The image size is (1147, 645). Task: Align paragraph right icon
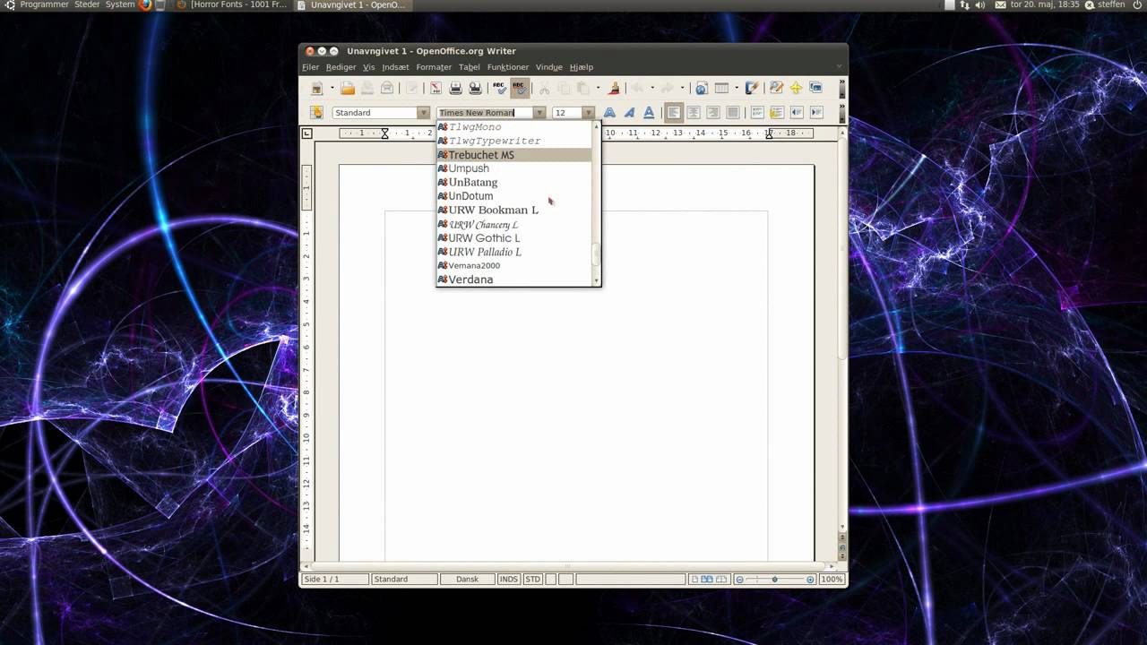pyautogui.click(x=712, y=113)
